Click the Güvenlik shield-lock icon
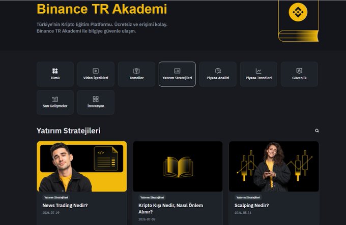 299,71
